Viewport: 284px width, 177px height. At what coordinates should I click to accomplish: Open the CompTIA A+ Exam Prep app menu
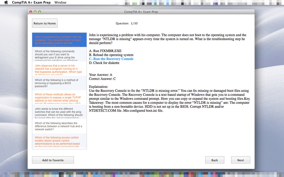pos(31,2)
